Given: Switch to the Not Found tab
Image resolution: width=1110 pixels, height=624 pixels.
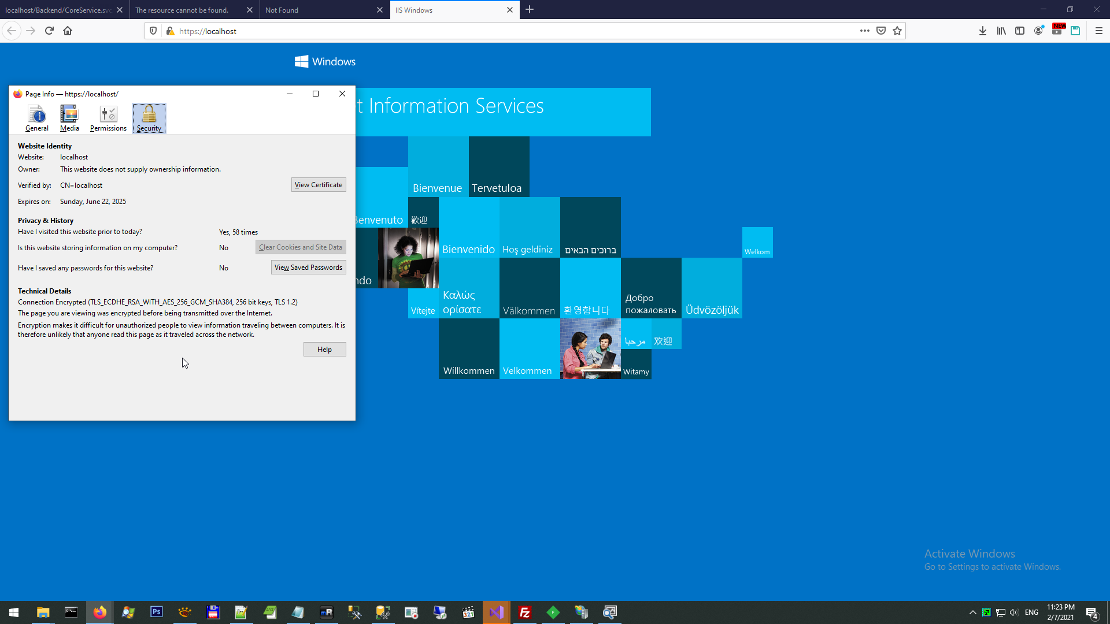Looking at the screenshot, I should click(x=318, y=10).
